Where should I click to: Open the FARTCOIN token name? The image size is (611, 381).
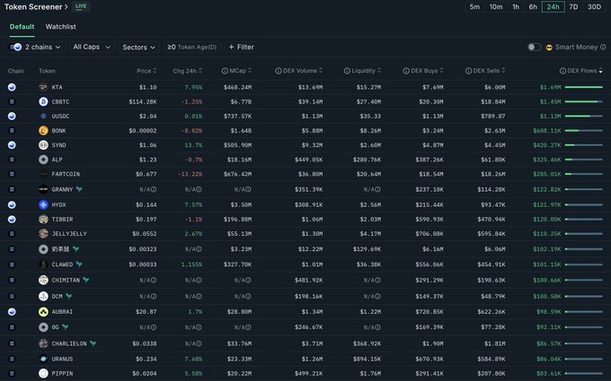pyautogui.click(x=66, y=174)
